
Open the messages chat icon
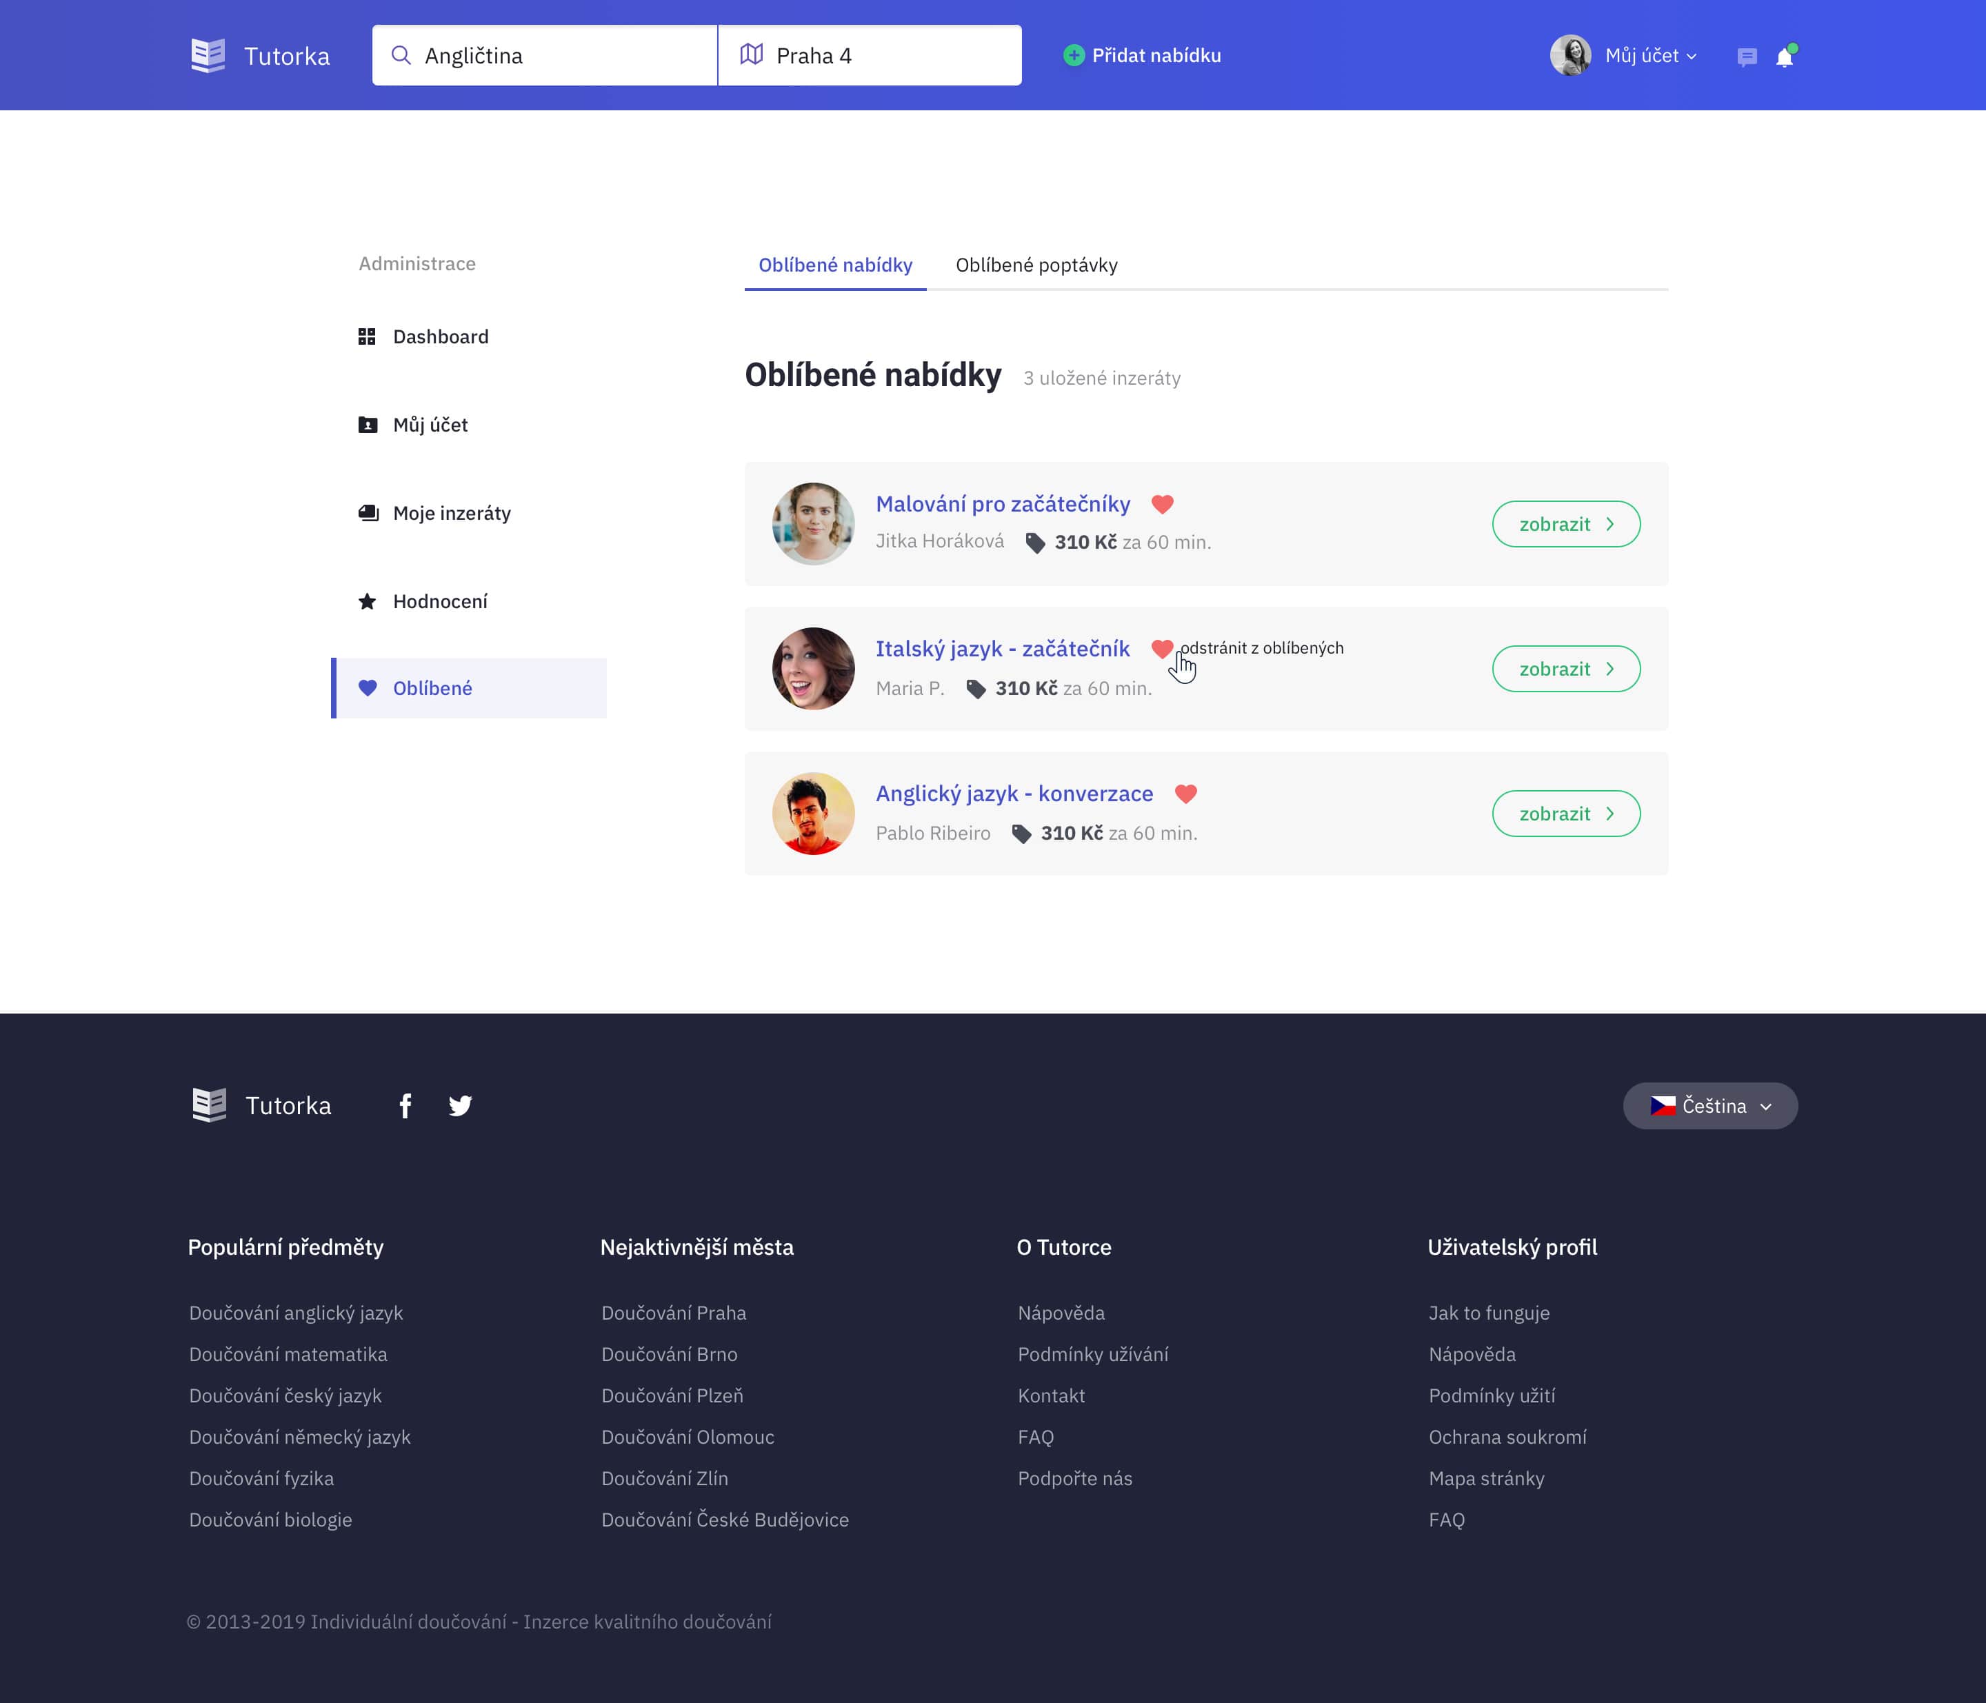(x=1747, y=57)
